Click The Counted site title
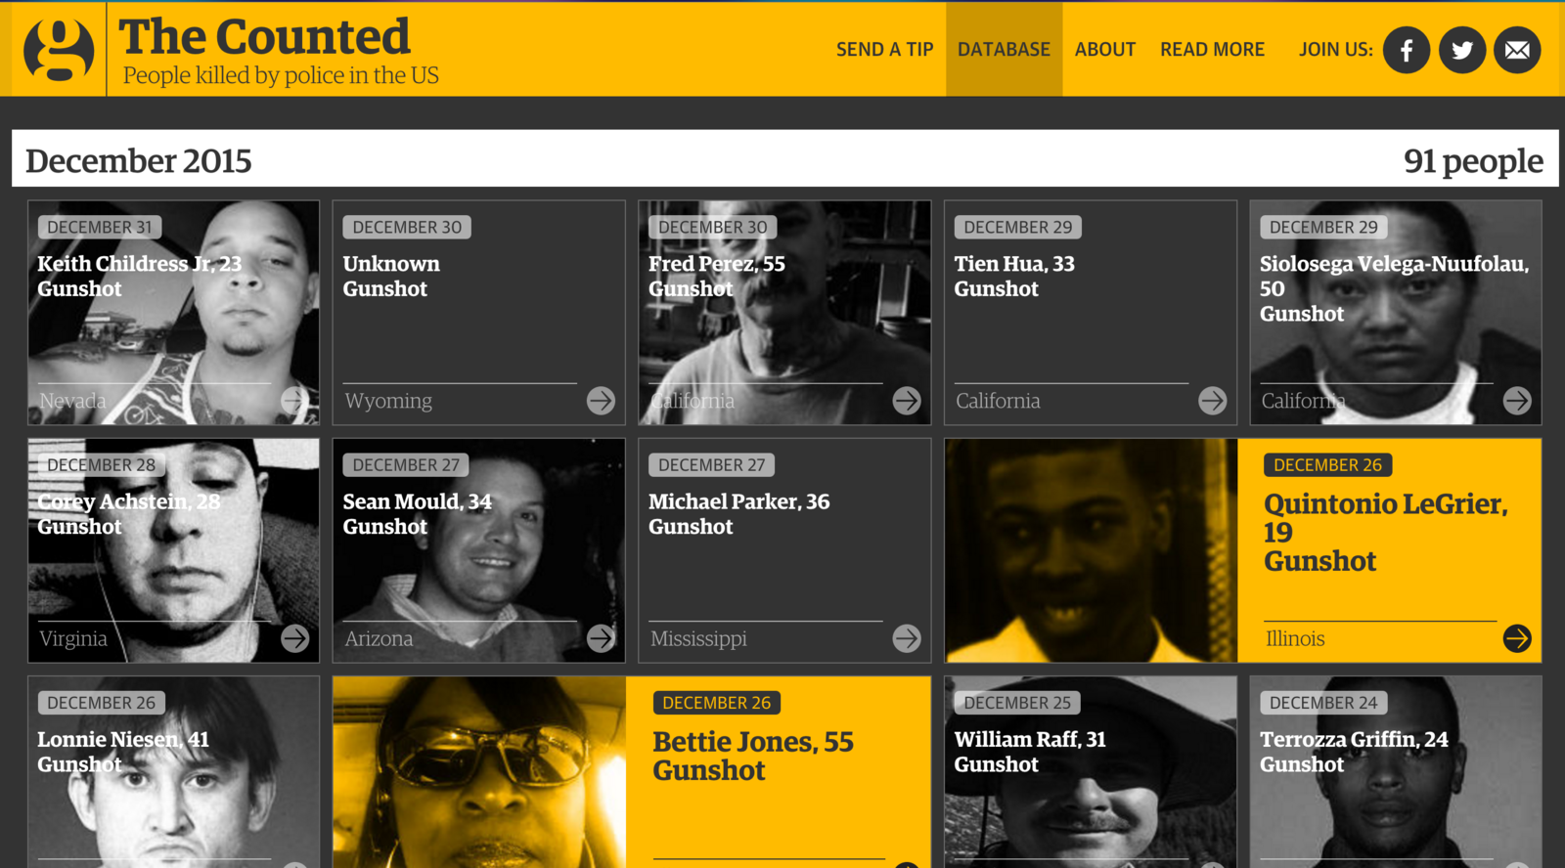 coord(264,37)
